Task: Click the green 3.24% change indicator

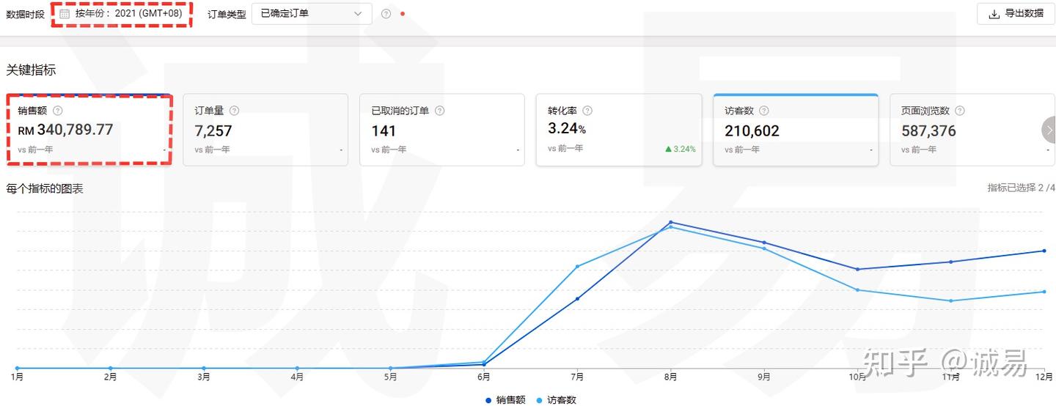Action: [681, 149]
